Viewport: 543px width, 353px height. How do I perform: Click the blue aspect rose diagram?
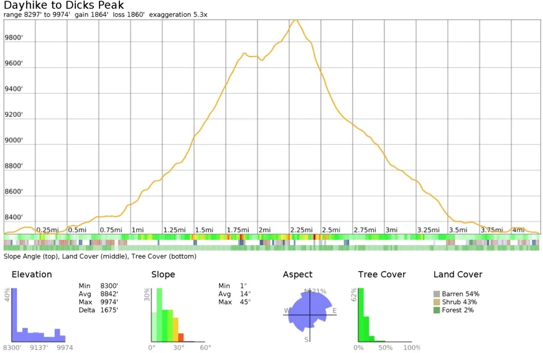[x=309, y=311]
